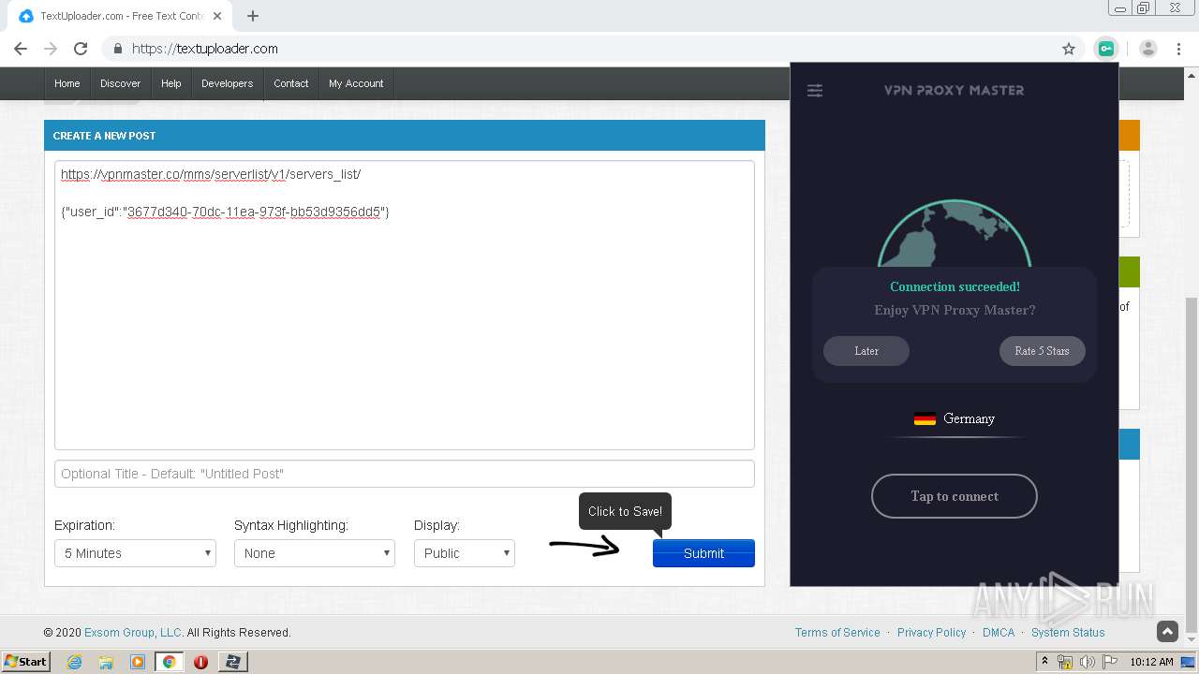This screenshot has height=674, width=1199.
Task: Open the DMCA footer link
Action: pyautogui.click(x=999, y=633)
